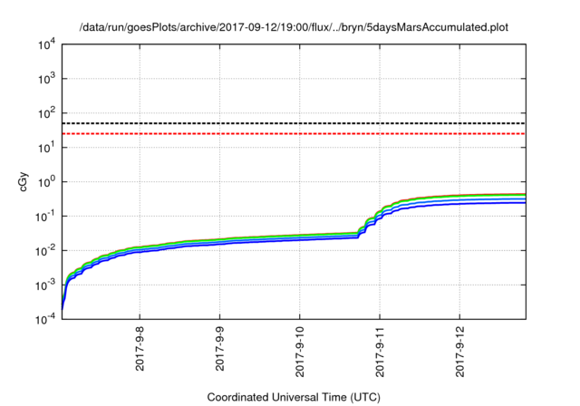Click the red dashed threshold line
The height and width of the screenshot is (406, 580).
(x=294, y=133)
